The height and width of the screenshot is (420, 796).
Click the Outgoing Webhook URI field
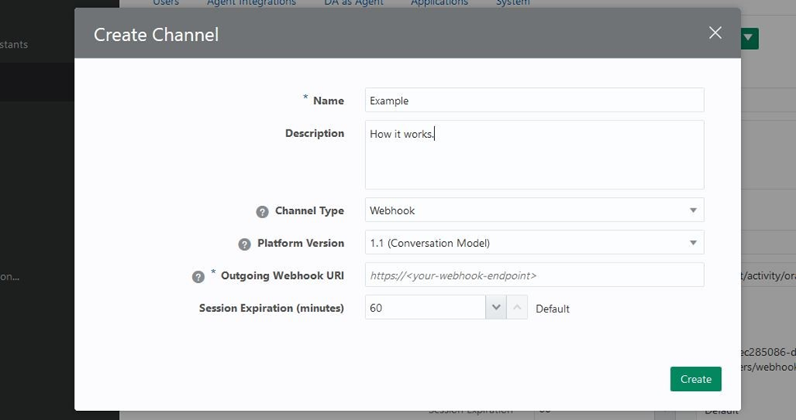(x=533, y=276)
